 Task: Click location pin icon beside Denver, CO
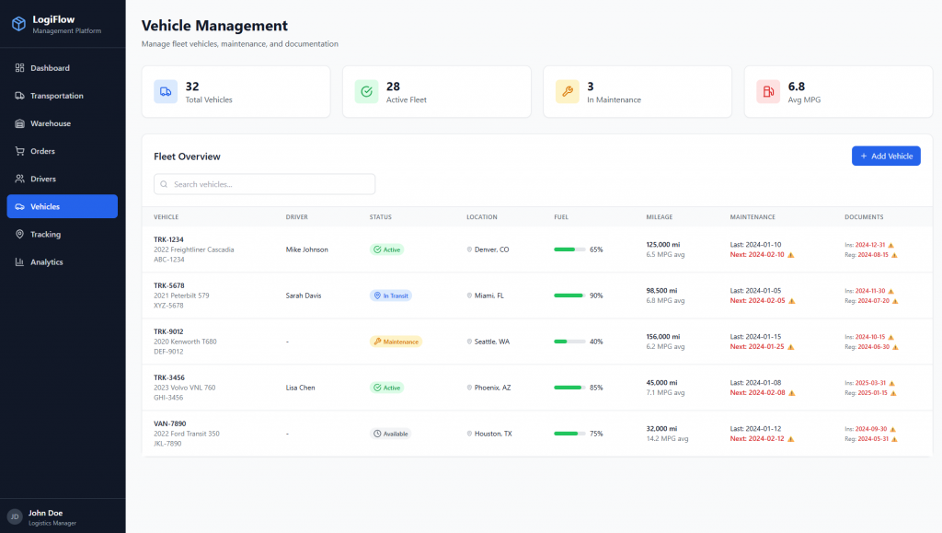pos(470,249)
